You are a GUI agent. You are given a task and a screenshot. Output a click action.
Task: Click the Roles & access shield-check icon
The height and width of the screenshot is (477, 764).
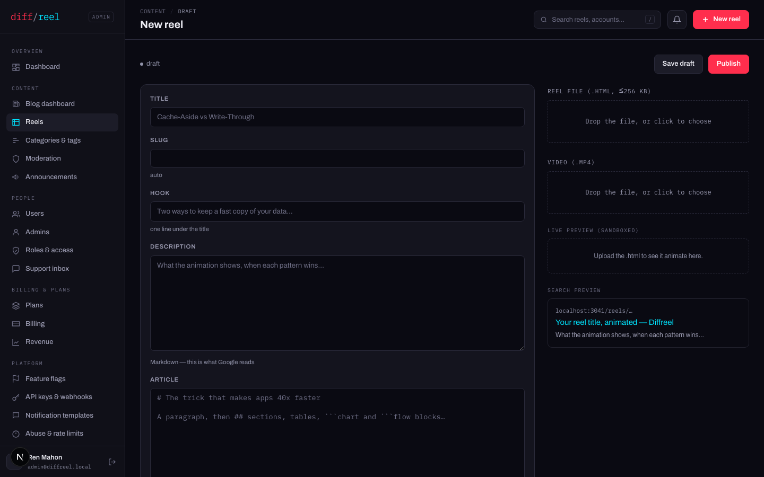[16, 251]
